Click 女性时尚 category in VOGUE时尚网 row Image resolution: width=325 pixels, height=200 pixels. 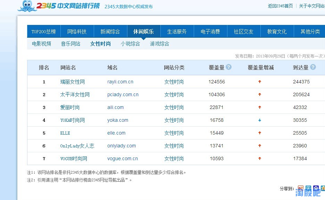pyautogui.click(x=174, y=159)
